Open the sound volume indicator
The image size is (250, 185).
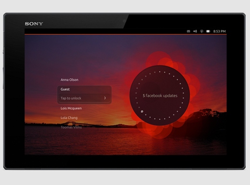coord(195,31)
